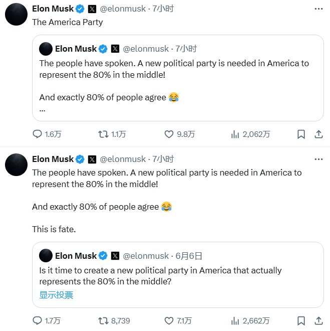The height and width of the screenshot is (331, 330).
Task: Like The America Party tweet
Action: point(169,134)
